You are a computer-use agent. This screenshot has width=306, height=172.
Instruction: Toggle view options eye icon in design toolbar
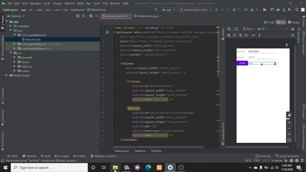(229, 35)
